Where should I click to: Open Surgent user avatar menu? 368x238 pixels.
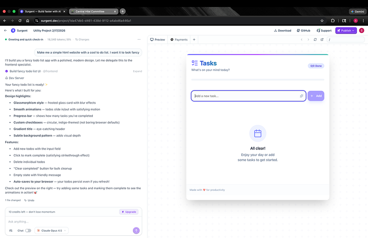point(362,31)
